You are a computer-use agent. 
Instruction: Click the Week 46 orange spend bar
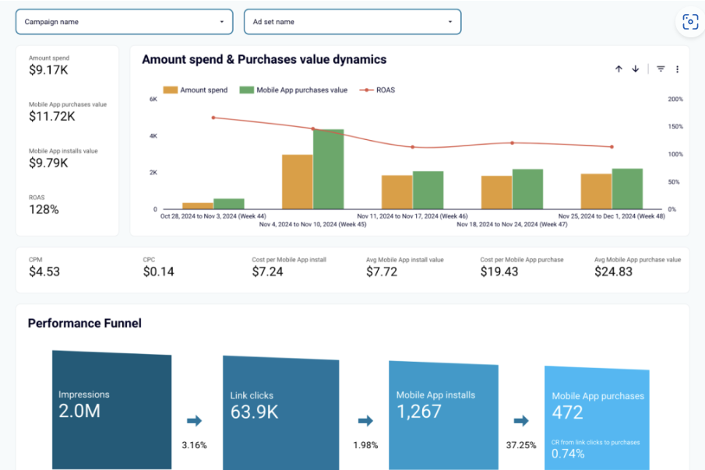pyautogui.click(x=397, y=192)
